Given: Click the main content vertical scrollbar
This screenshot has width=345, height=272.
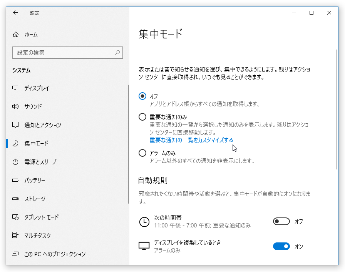Looking at the screenshot, I should pos(337,109).
